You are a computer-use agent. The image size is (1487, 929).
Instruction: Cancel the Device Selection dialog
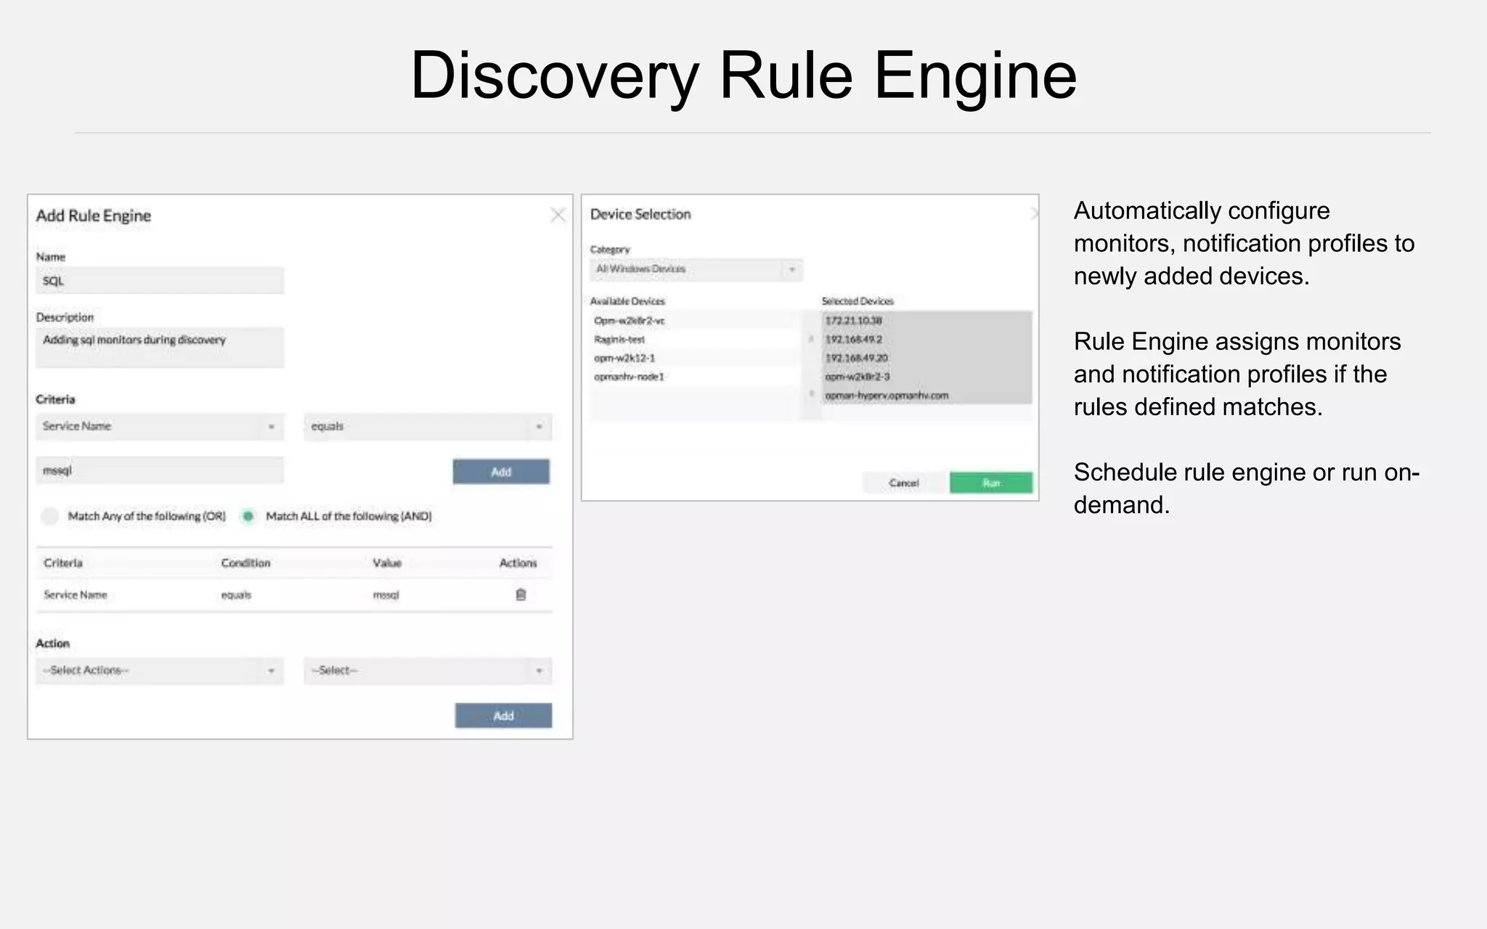pos(904,483)
